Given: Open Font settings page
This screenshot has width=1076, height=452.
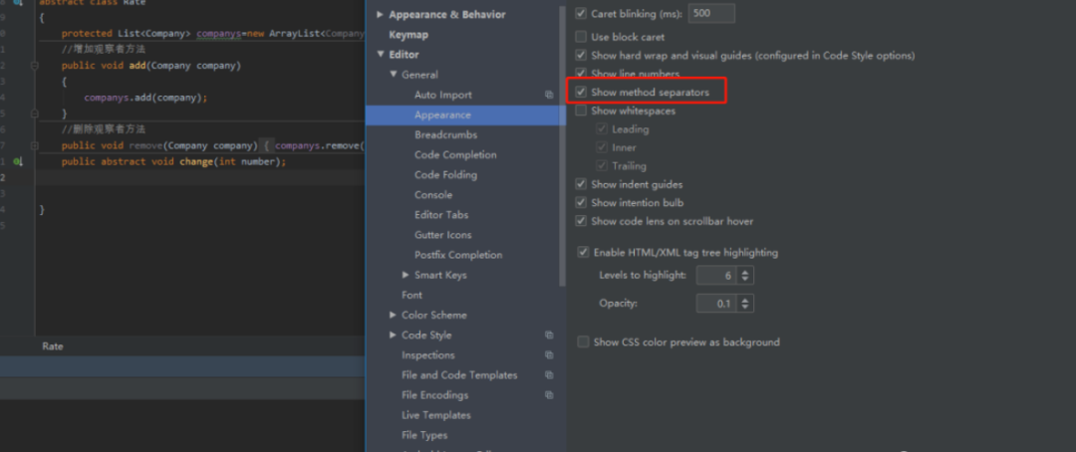Looking at the screenshot, I should [x=411, y=295].
